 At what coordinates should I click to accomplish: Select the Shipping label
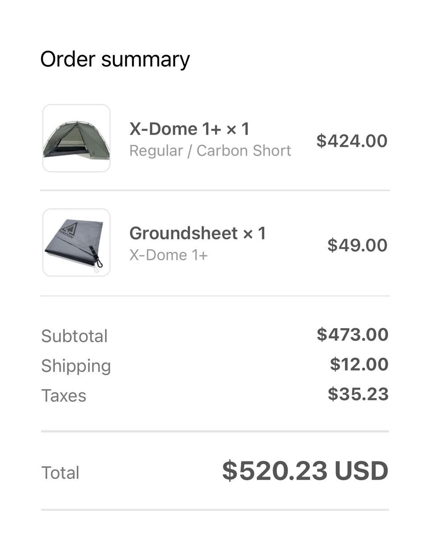click(x=76, y=366)
